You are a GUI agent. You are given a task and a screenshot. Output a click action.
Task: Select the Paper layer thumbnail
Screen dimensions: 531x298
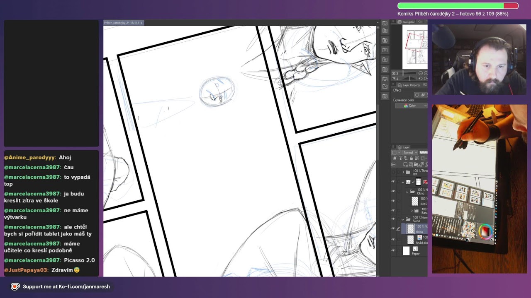[407, 250]
